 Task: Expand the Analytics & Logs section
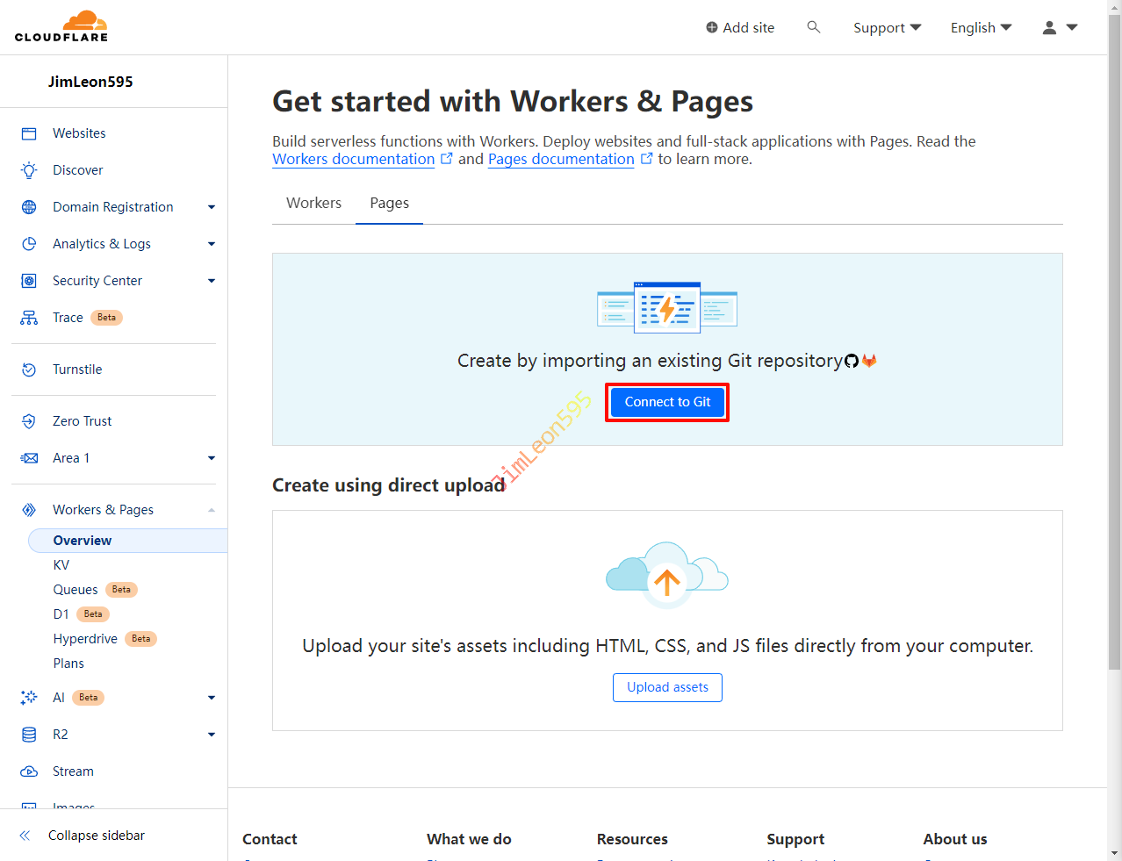(x=211, y=244)
